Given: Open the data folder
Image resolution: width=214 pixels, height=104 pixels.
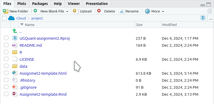Looking at the screenshot, I should pyautogui.click(x=23, y=66).
